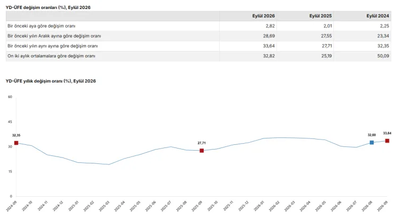Click the red chart marker labeled 33,64
This screenshot has height=218, width=398.
point(387,141)
